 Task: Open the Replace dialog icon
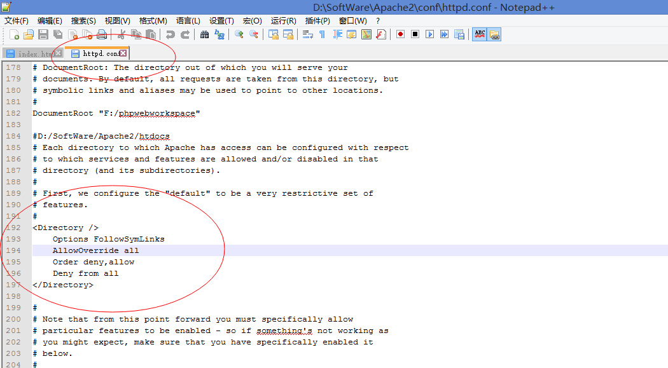point(219,34)
